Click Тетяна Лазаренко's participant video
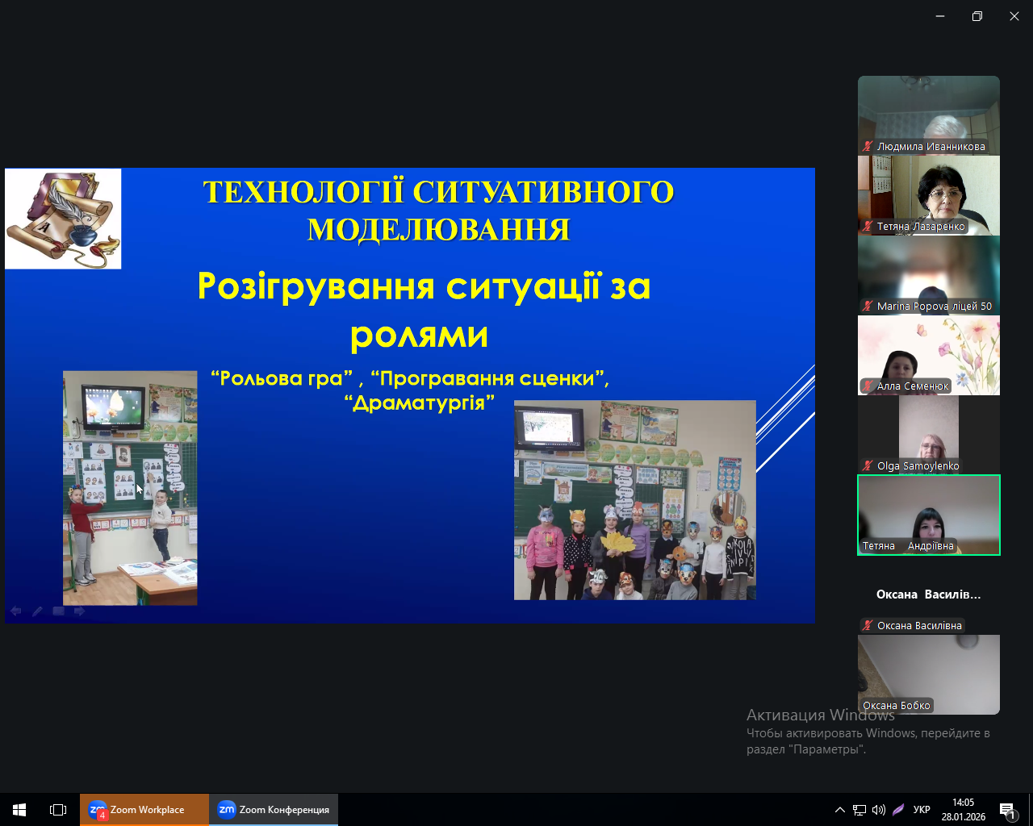Image resolution: width=1033 pixels, height=826 pixels. click(928, 194)
